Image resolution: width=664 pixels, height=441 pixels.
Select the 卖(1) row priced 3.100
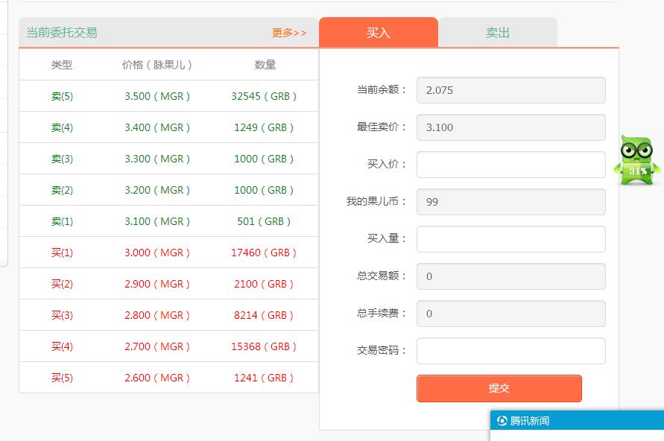169,220
